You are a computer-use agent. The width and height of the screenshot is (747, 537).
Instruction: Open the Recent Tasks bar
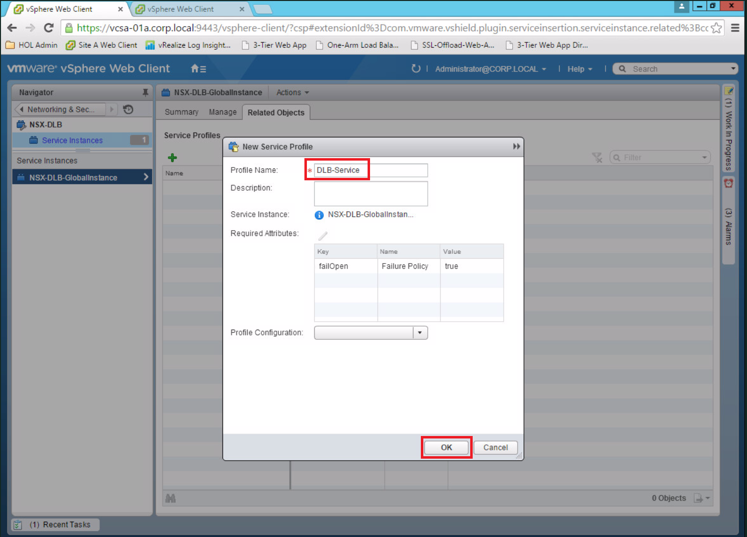[55, 525]
